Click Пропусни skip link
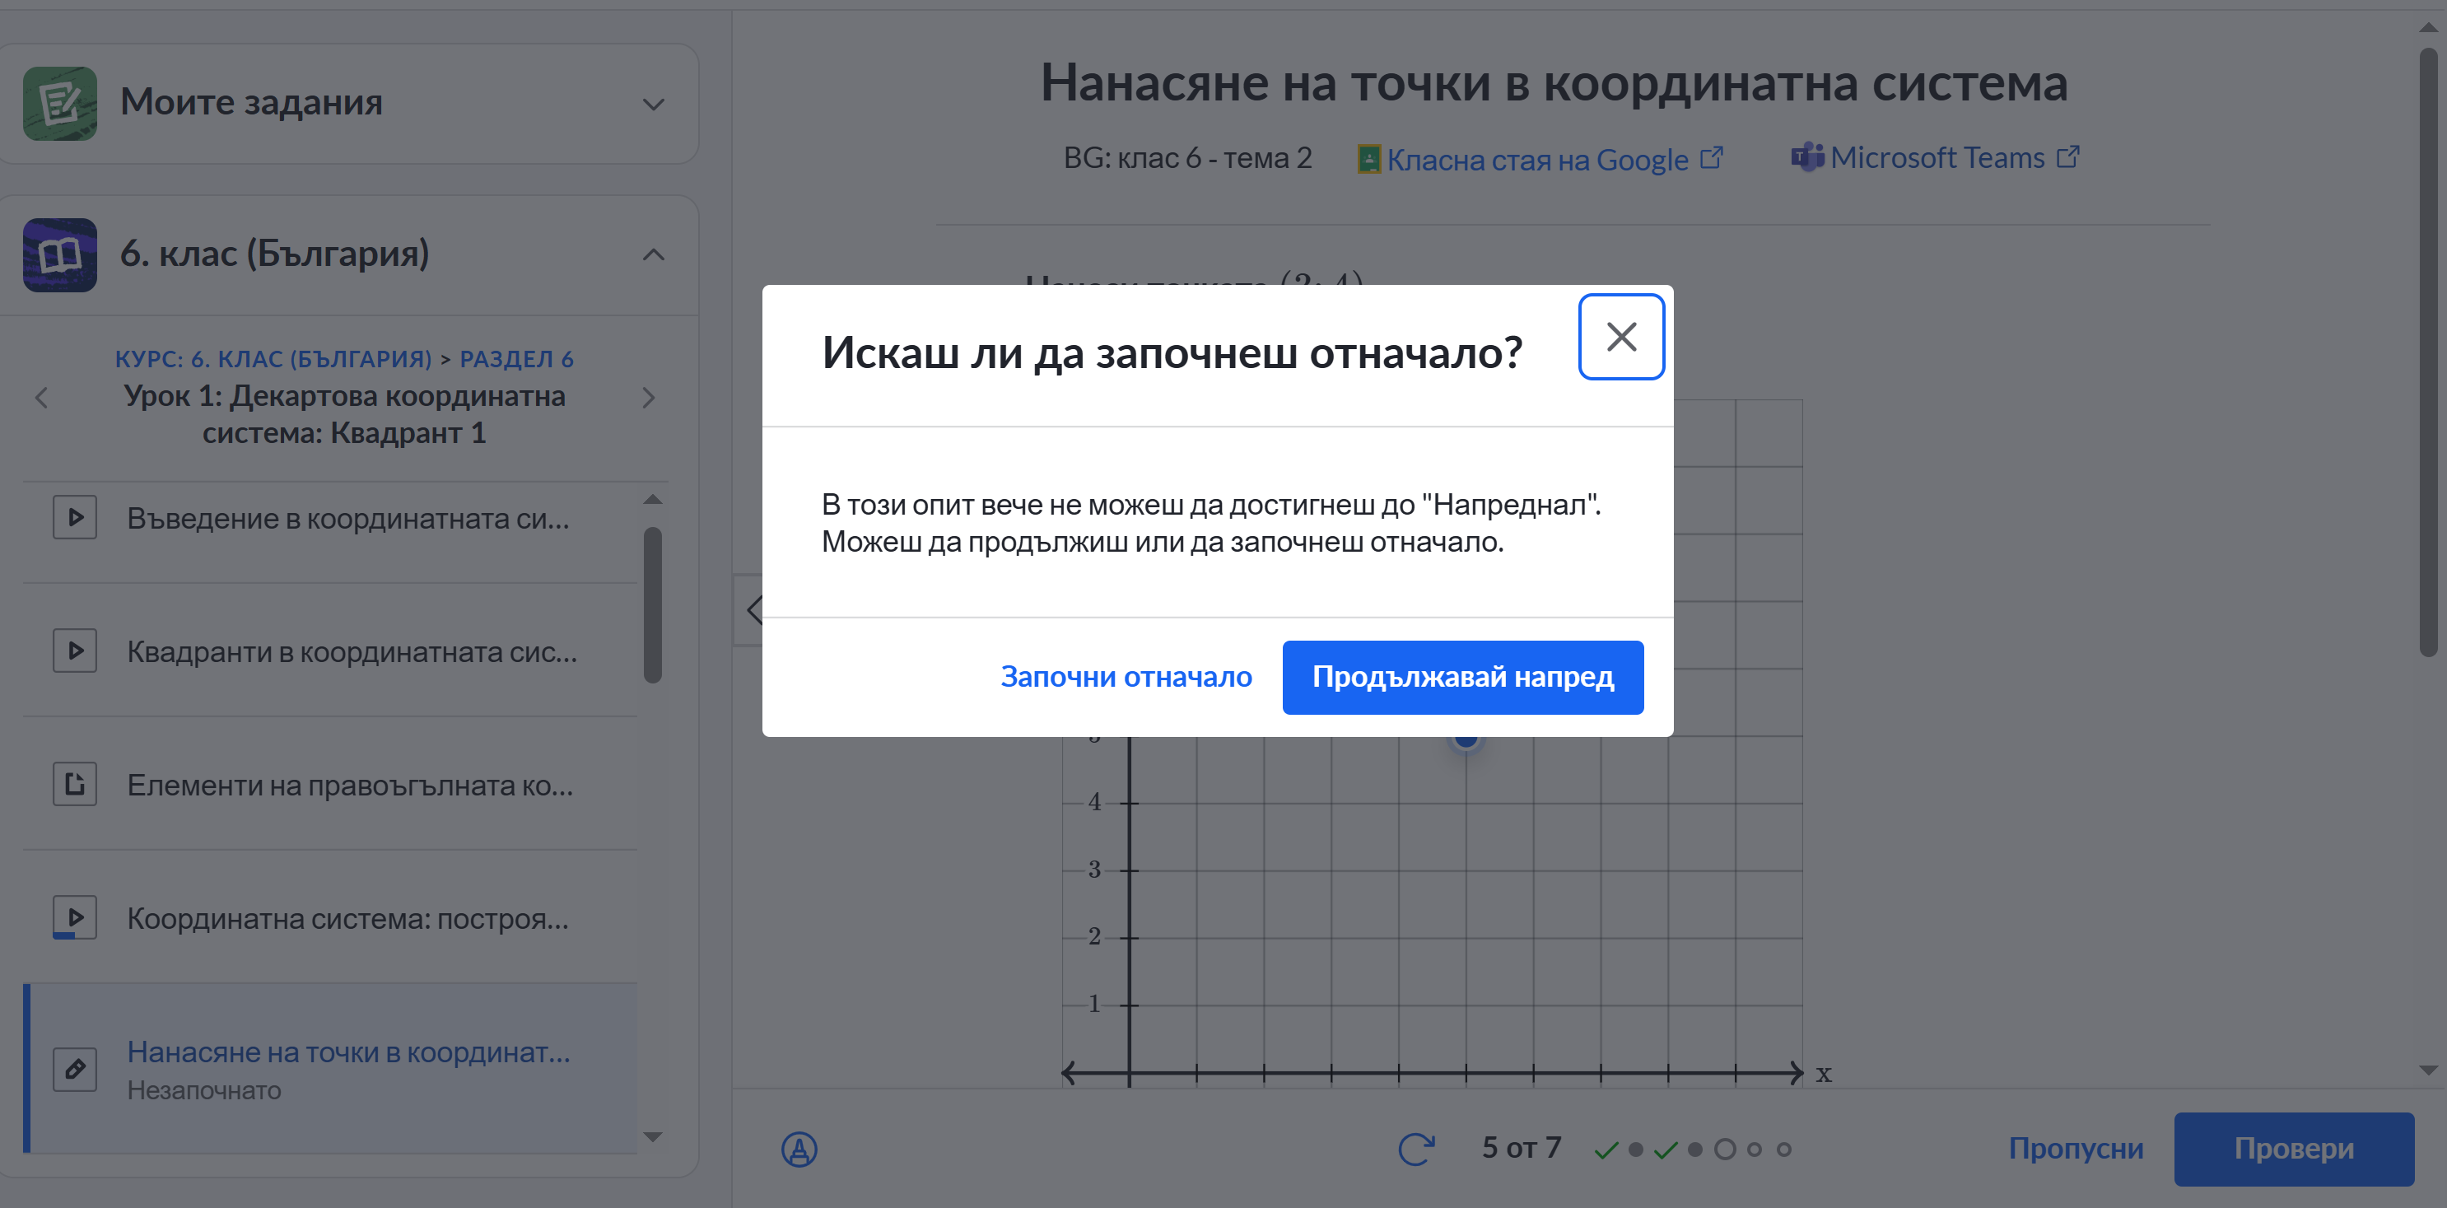 [2076, 1148]
